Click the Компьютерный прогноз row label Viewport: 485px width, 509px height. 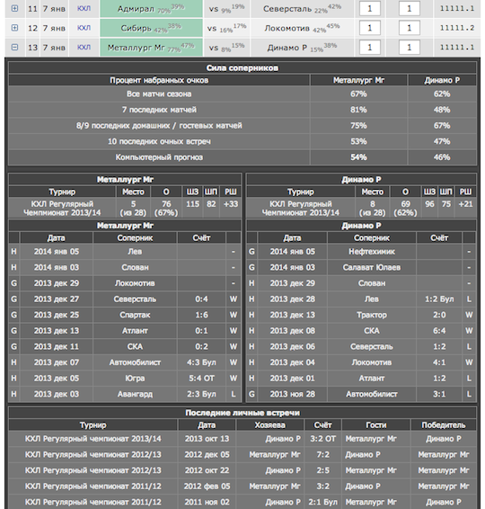[159, 157]
